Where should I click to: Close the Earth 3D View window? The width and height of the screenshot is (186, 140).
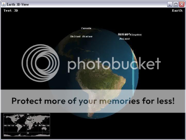coord(182,4)
